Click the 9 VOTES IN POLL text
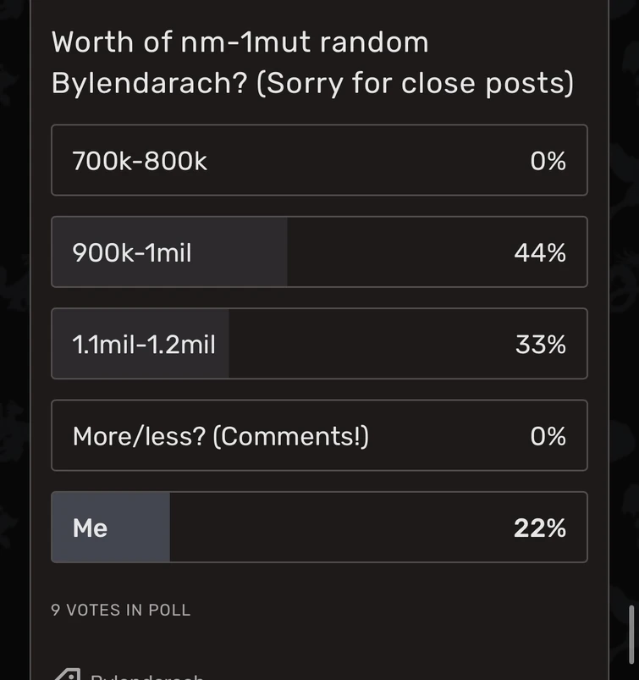The height and width of the screenshot is (680, 639). [x=121, y=610]
